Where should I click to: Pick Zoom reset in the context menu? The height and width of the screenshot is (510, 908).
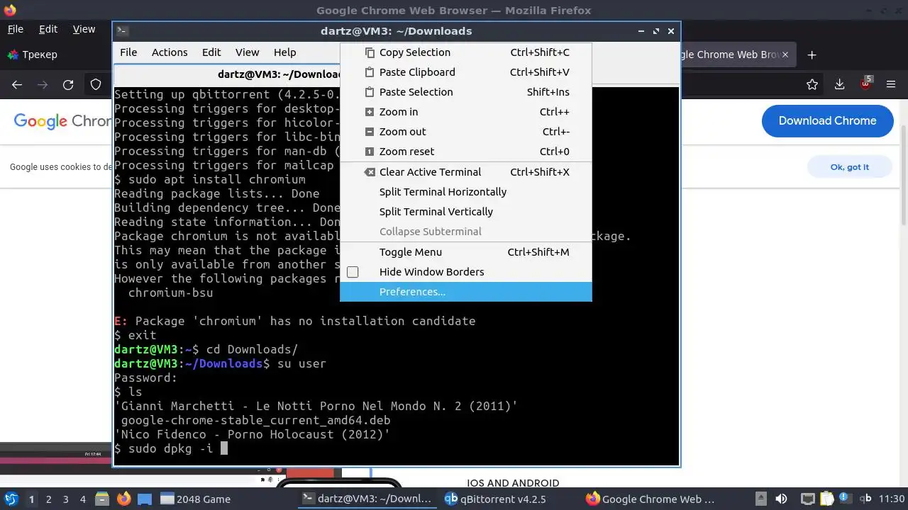point(465,152)
